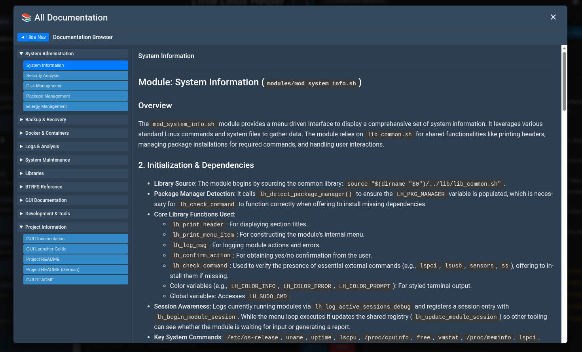Expand the Development & Tools section
This screenshot has width=582, height=352.
tap(73, 214)
